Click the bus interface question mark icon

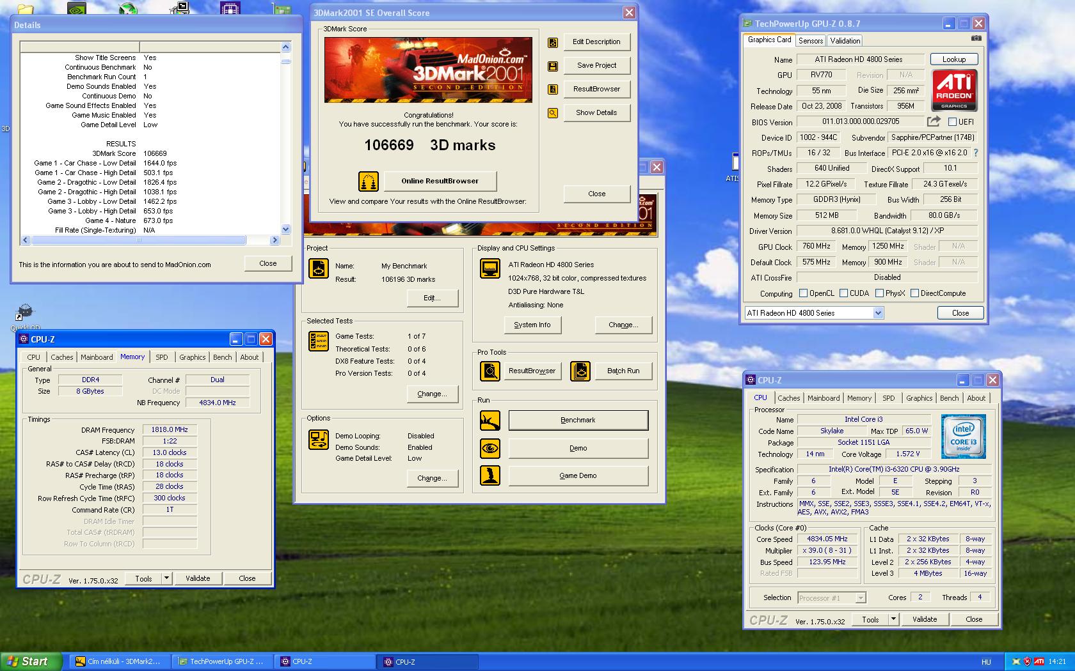[976, 153]
